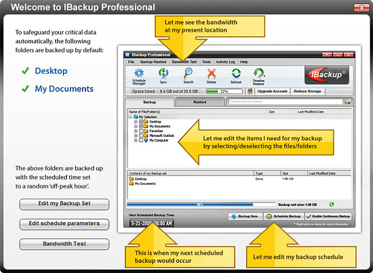
Task: Click the Contents of my Backup set header
Action: (x=191, y=173)
